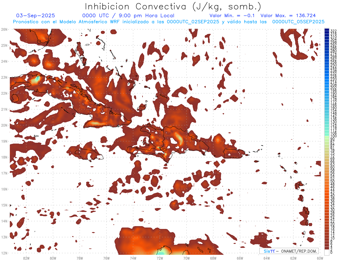
Task: Click the '25N' latitude label
Action: coord(4,45)
